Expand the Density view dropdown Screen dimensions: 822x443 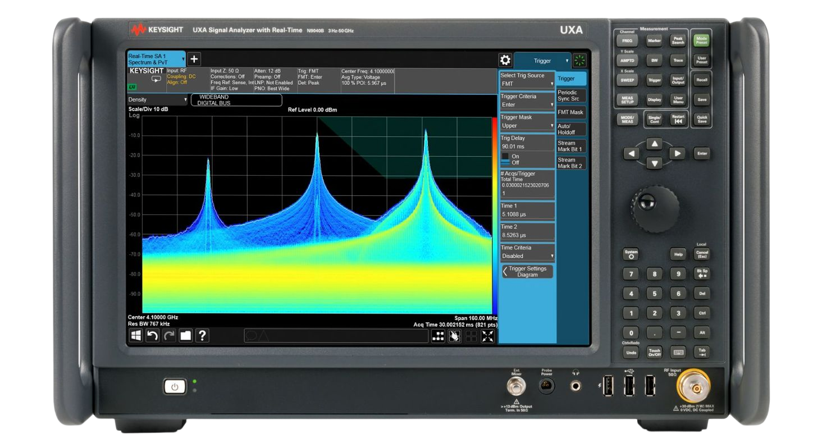pyautogui.click(x=158, y=100)
